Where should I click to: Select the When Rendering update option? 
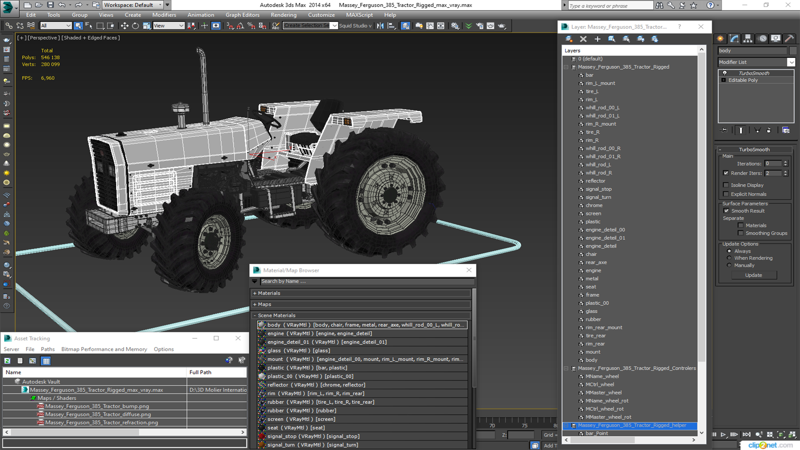tap(729, 258)
